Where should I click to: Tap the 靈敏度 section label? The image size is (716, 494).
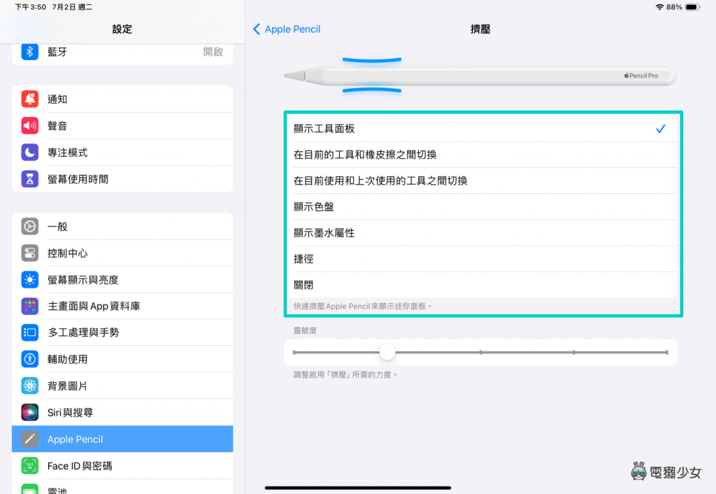(x=305, y=330)
